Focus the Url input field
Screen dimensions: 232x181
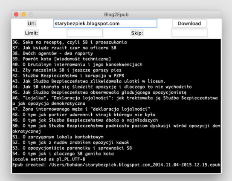pyautogui.click(x=105, y=23)
